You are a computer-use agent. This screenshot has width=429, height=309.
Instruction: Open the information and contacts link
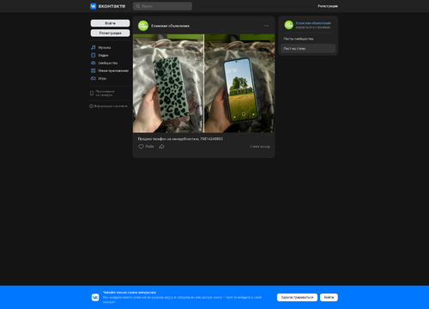(x=108, y=106)
